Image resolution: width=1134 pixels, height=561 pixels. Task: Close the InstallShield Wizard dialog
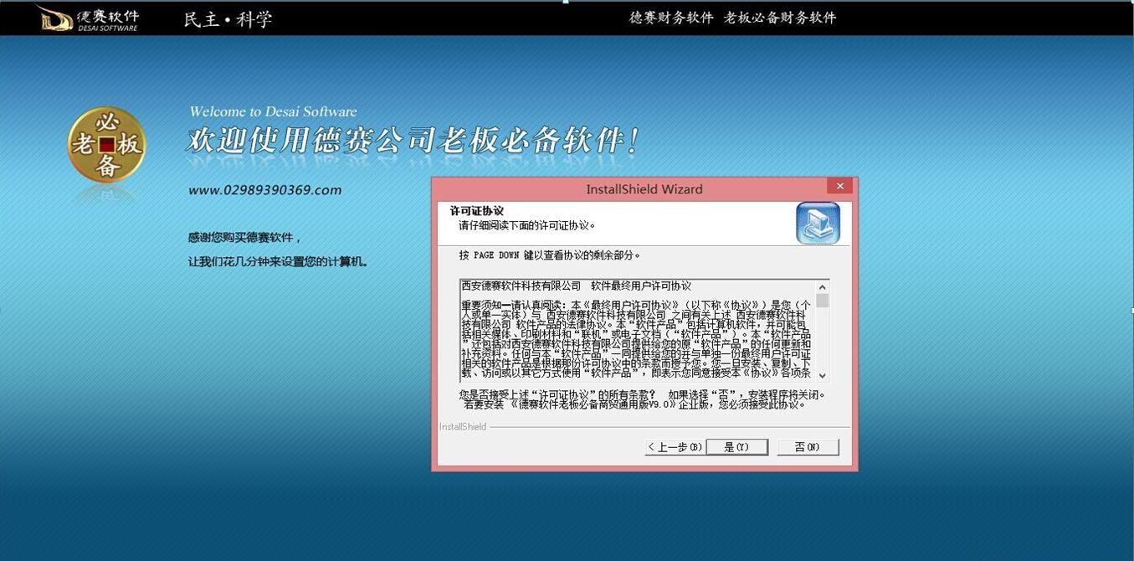click(839, 186)
